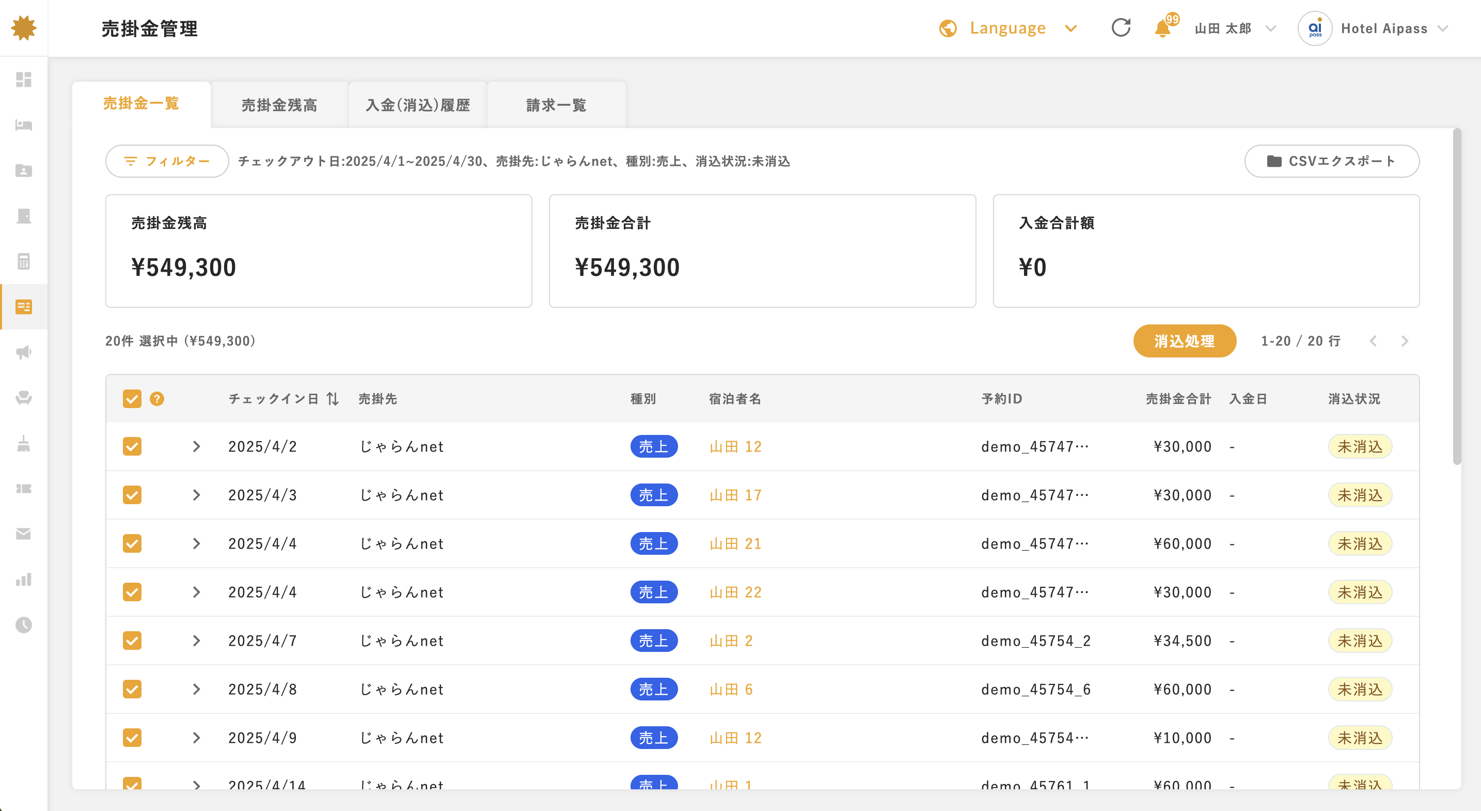
Task: Open the dashboard grid icon in sidebar
Action: 24,80
